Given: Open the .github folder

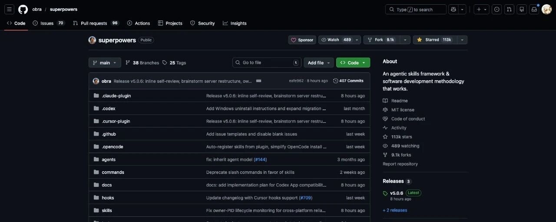Looking at the screenshot, I should pos(109,134).
